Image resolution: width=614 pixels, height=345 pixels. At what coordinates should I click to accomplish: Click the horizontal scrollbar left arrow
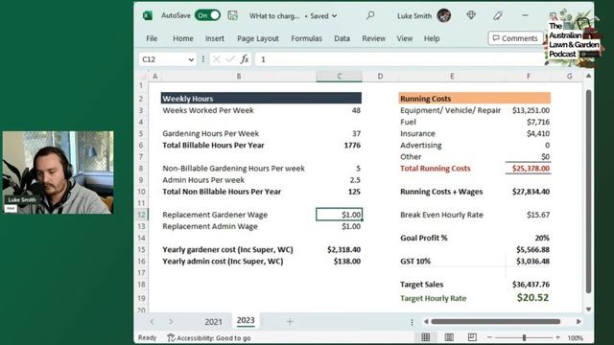(426, 322)
